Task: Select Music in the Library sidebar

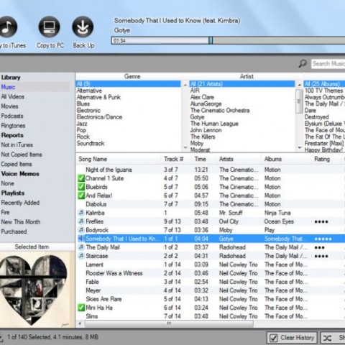Action: [8, 87]
